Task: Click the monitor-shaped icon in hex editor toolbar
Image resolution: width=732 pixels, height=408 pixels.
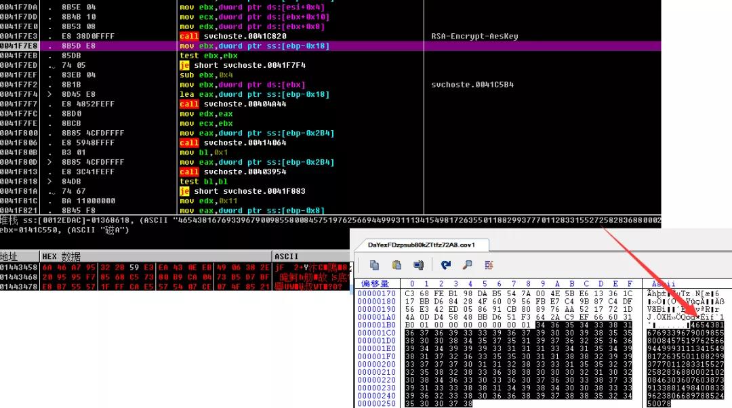Action: point(418,265)
